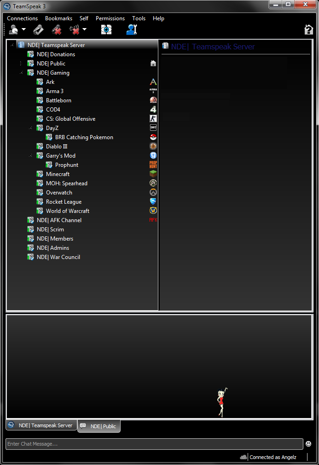Screen dimensions: 319x465
Task: Click the Ark channel logo icon
Action: tap(153, 82)
